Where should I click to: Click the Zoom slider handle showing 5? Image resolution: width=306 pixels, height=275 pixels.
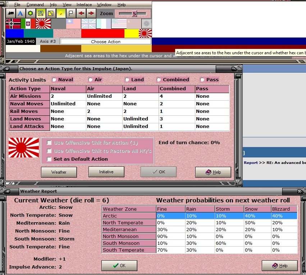134,14
